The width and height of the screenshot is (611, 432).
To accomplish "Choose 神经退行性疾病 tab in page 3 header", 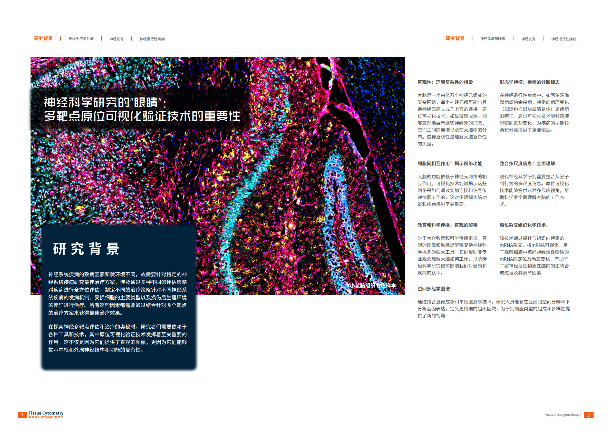I will coord(563,39).
